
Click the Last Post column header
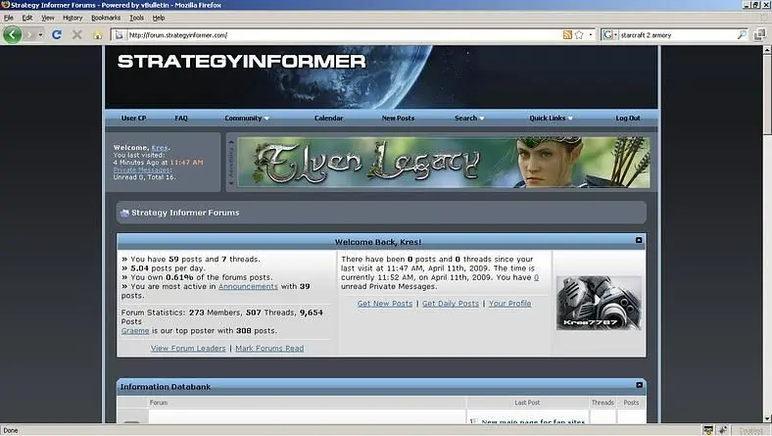pos(527,403)
